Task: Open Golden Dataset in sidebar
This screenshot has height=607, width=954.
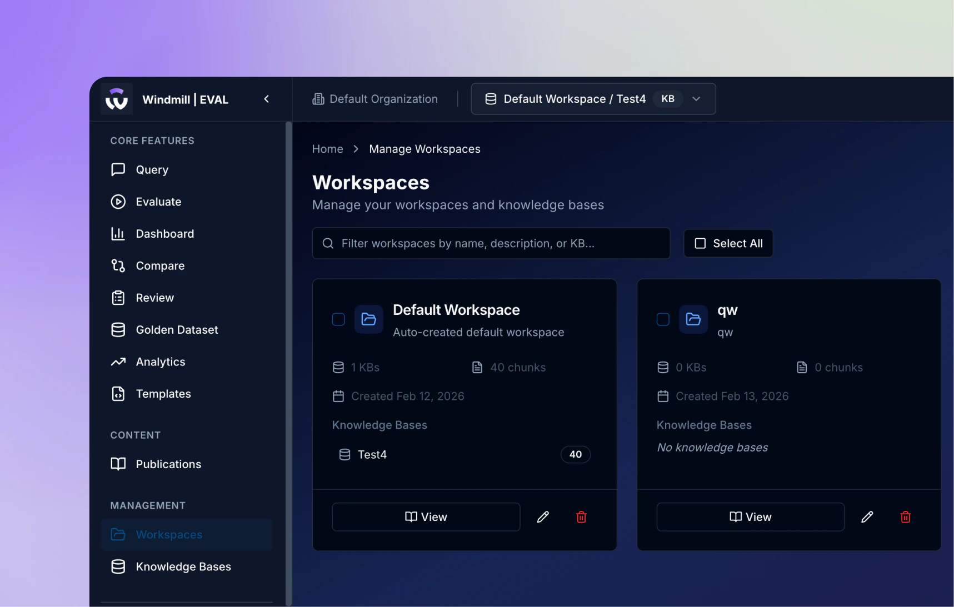Action: 187,330
